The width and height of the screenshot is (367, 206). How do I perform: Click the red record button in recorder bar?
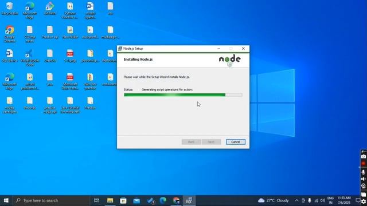point(364,164)
